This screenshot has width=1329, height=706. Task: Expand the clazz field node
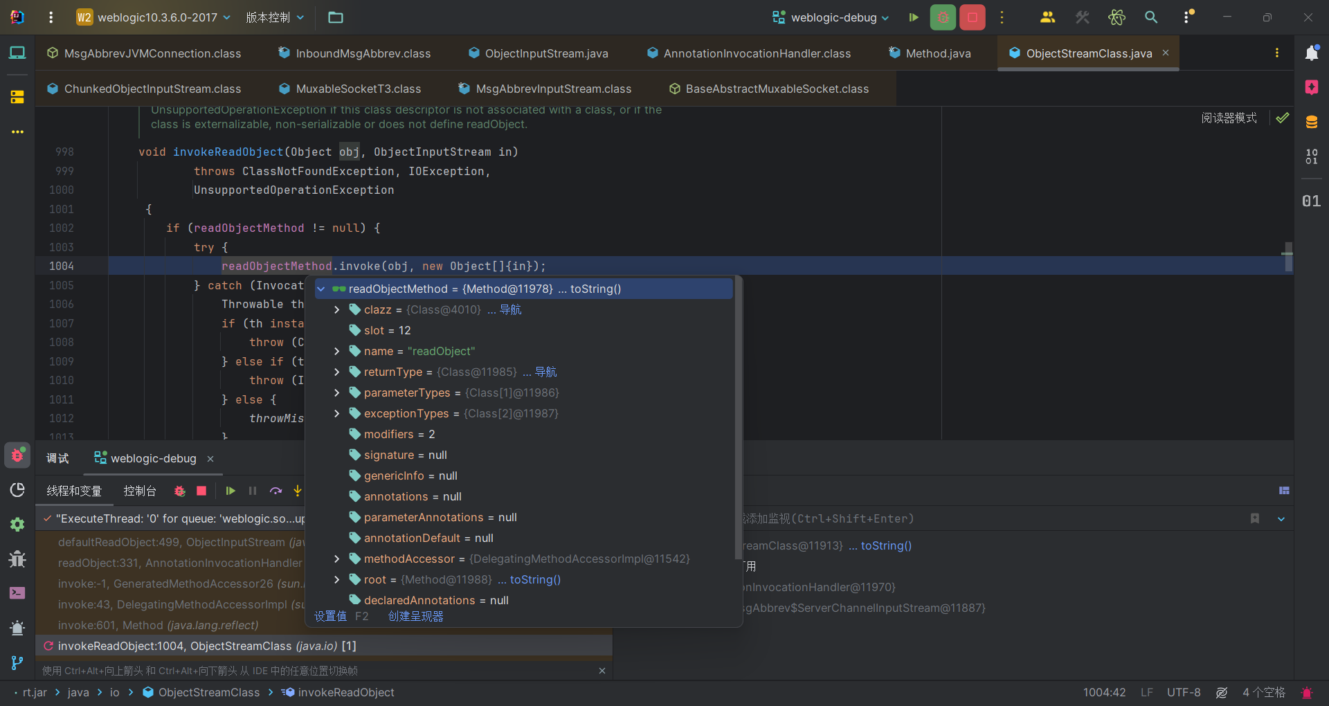coord(337,309)
